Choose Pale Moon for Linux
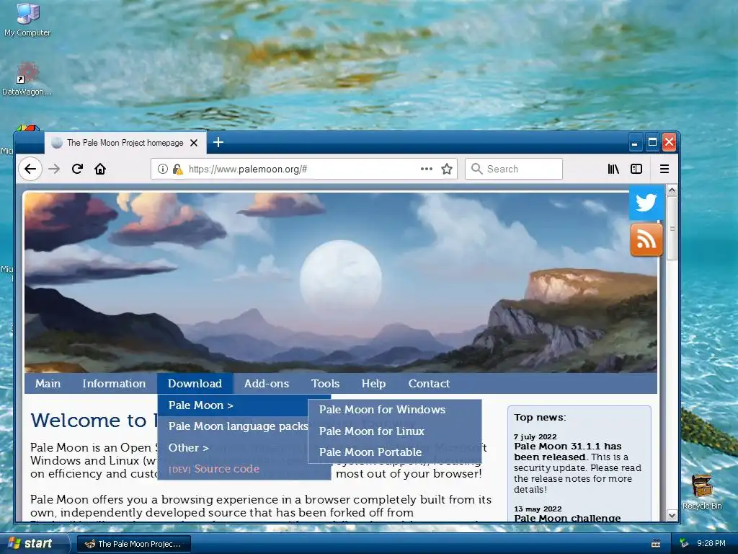The width and height of the screenshot is (738, 554). pos(394,431)
